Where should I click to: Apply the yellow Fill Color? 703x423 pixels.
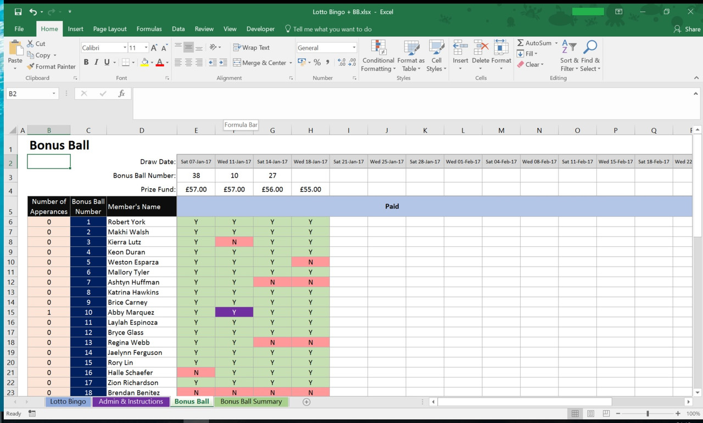click(x=144, y=63)
